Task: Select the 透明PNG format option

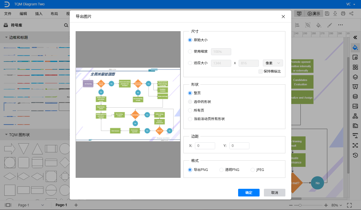Action: (x=222, y=170)
